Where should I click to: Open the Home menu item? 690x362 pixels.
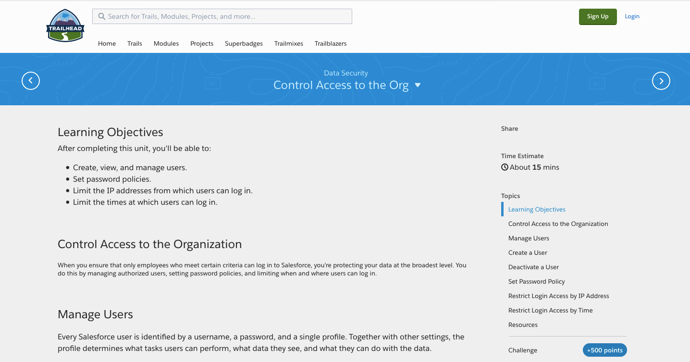click(107, 43)
